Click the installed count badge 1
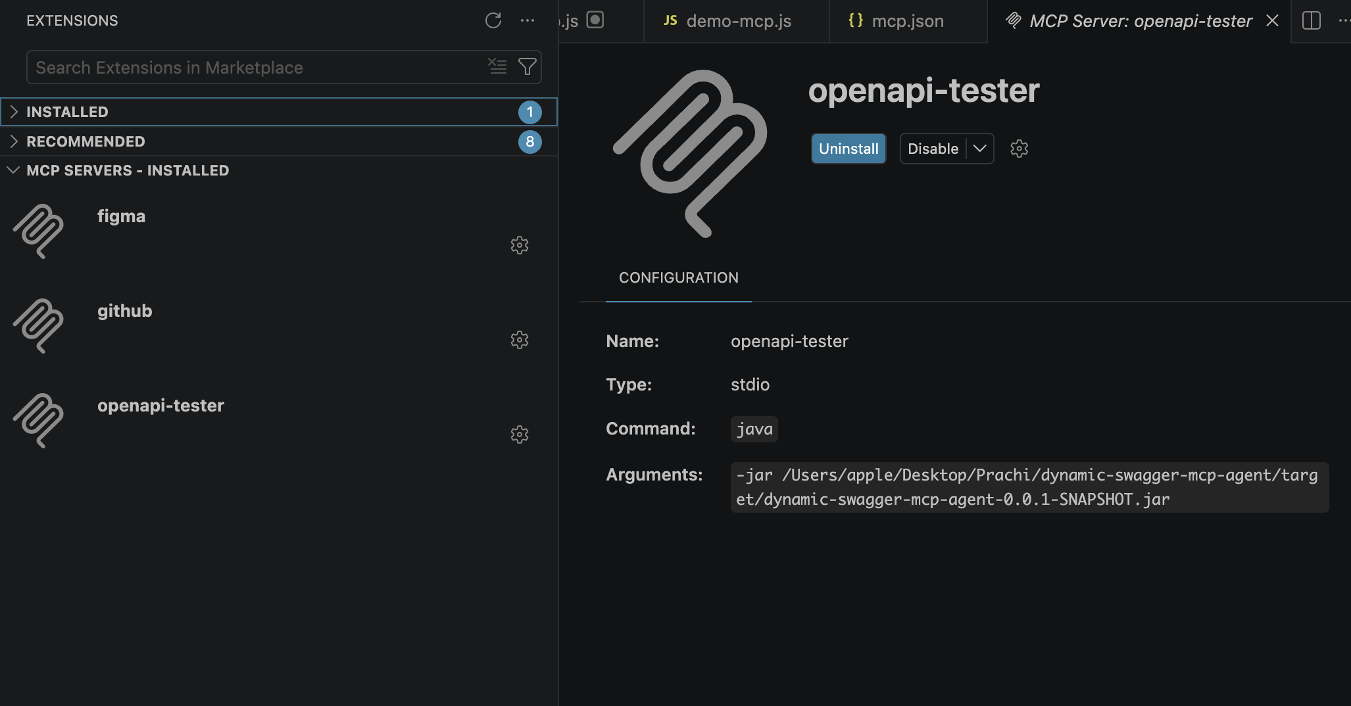1351x706 pixels. point(530,112)
